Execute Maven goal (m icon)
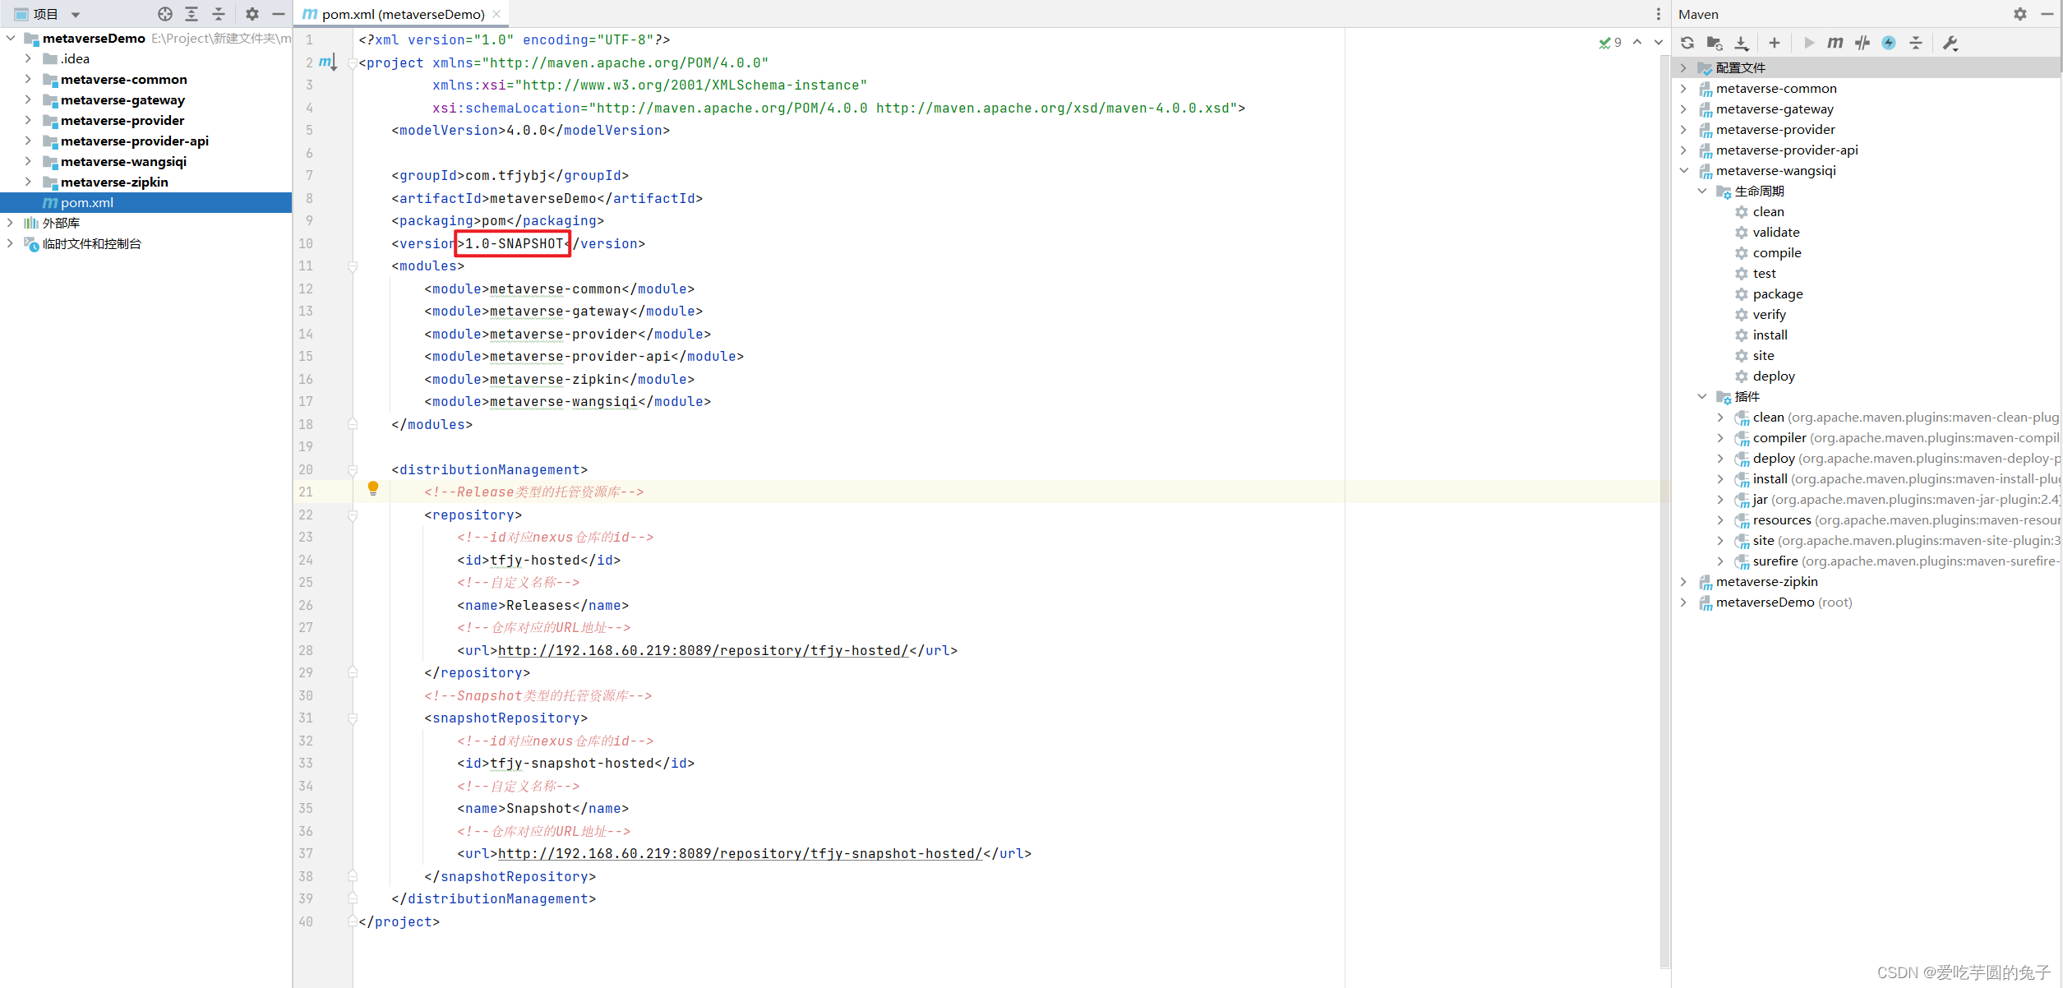2063x988 pixels. pyautogui.click(x=1835, y=43)
